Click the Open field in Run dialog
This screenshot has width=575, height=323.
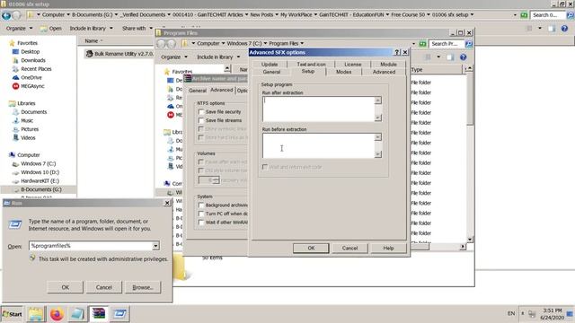pyautogui.click(x=91, y=246)
